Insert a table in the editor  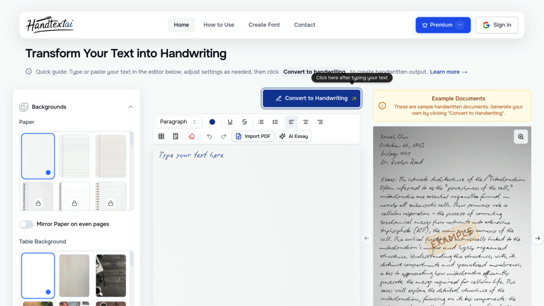pos(161,136)
